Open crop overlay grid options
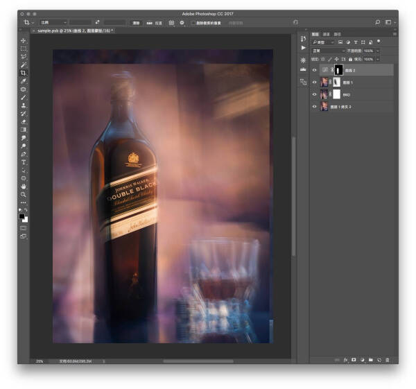Screen dimensions: 416x389 172,23
